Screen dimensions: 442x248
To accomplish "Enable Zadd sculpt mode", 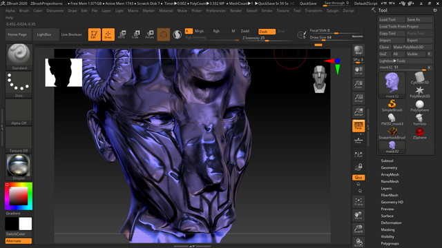I will 245,31.
